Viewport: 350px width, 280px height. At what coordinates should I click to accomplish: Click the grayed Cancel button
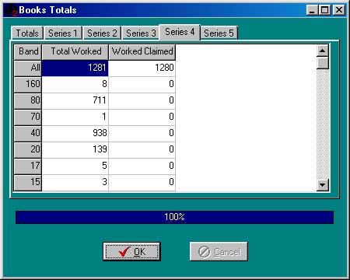(x=219, y=251)
